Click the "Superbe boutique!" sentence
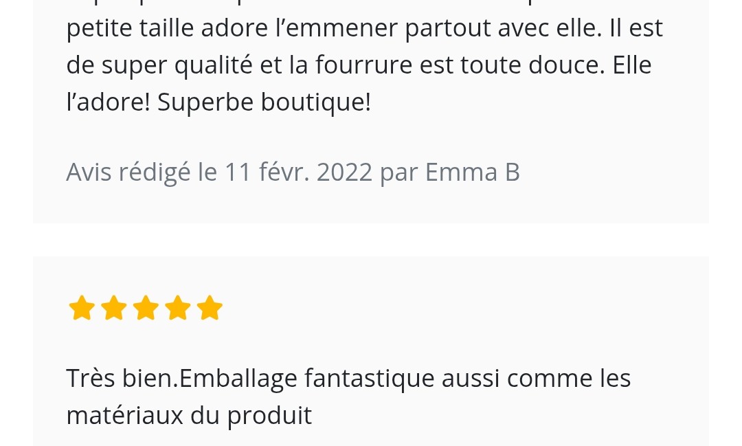 tap(264, 102)
